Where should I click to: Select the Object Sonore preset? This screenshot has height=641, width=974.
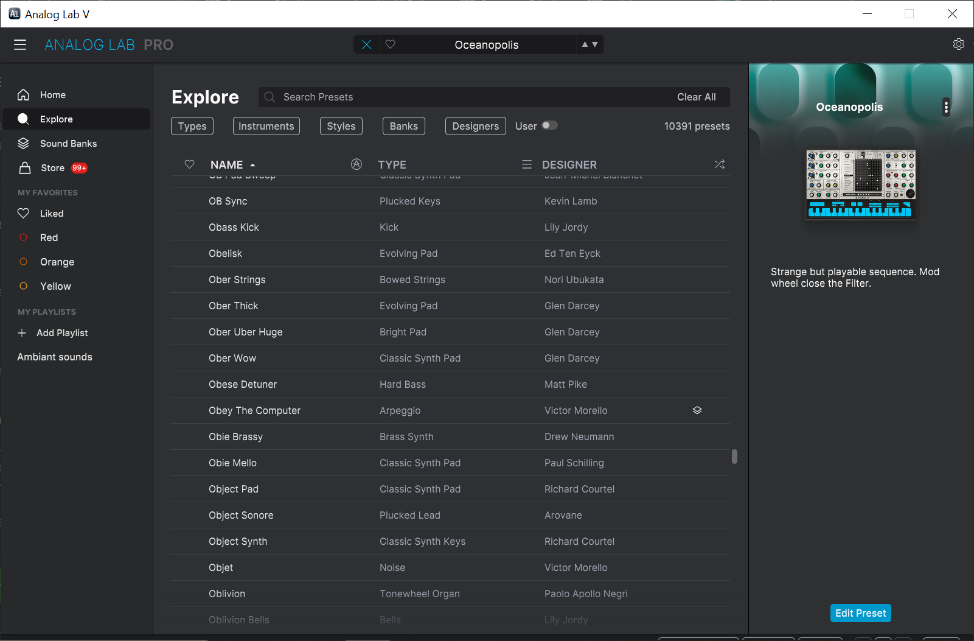[x=450, y=515]
